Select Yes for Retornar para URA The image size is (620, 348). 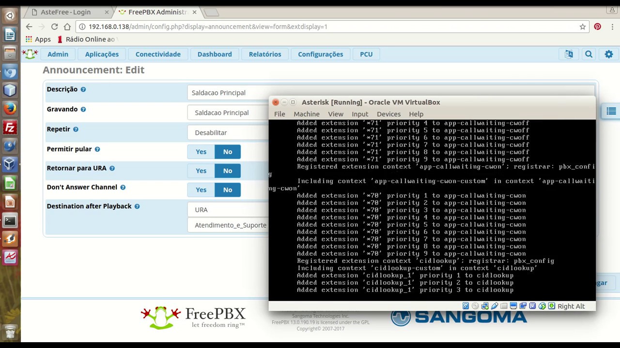coord(201,171)
